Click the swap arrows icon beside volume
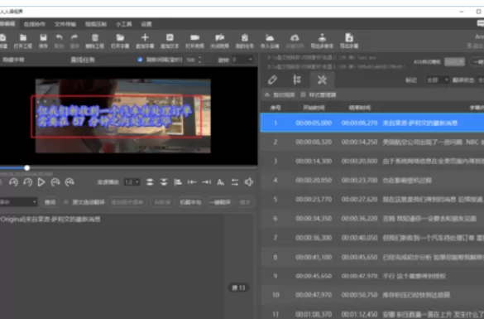Screen dimensions: 484x319 (235, 182)
